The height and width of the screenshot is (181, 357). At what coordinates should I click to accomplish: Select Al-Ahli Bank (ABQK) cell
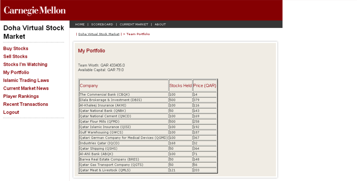(x=124, y=154)
